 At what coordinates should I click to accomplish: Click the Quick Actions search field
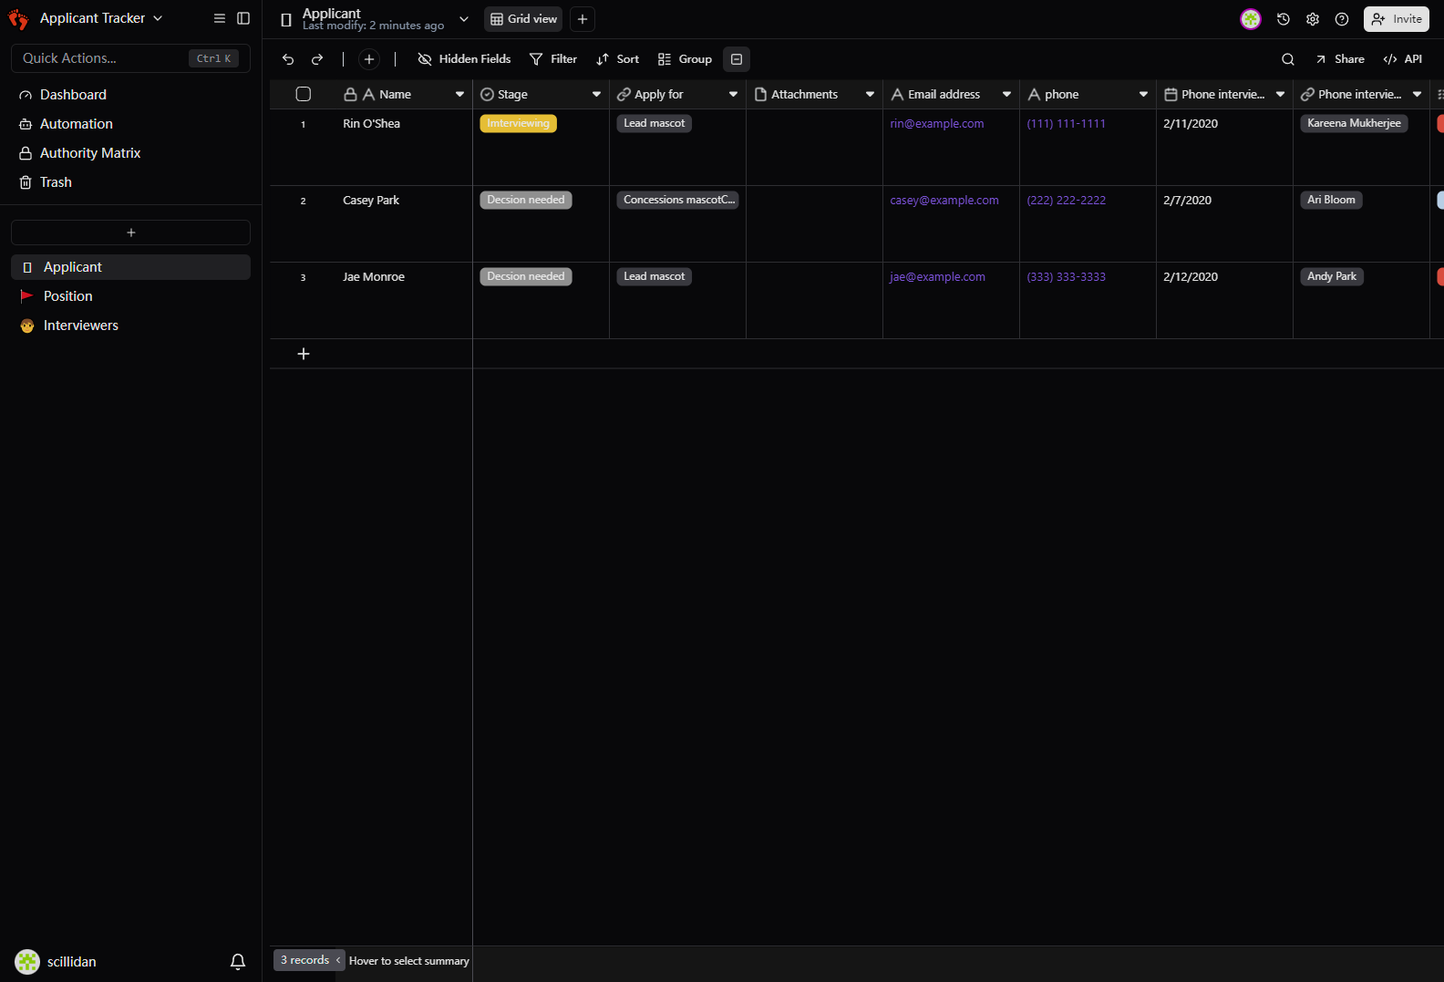[x=130, y=58]
